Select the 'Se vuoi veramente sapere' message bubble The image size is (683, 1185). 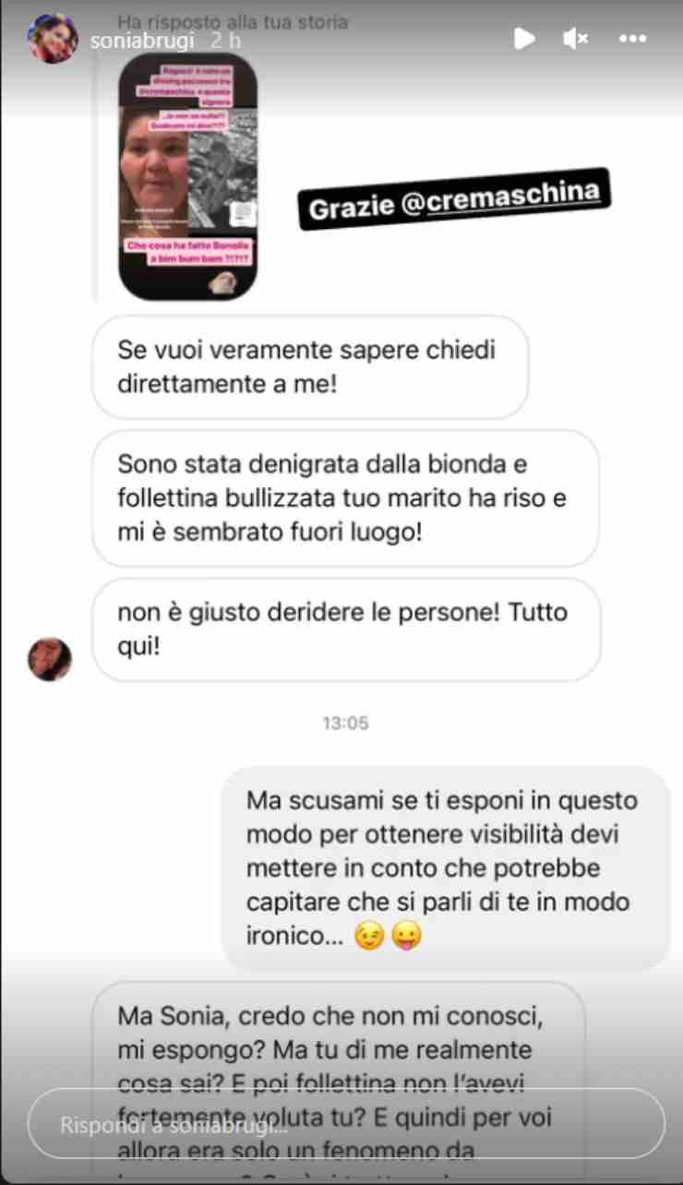[x=310, y=367]
